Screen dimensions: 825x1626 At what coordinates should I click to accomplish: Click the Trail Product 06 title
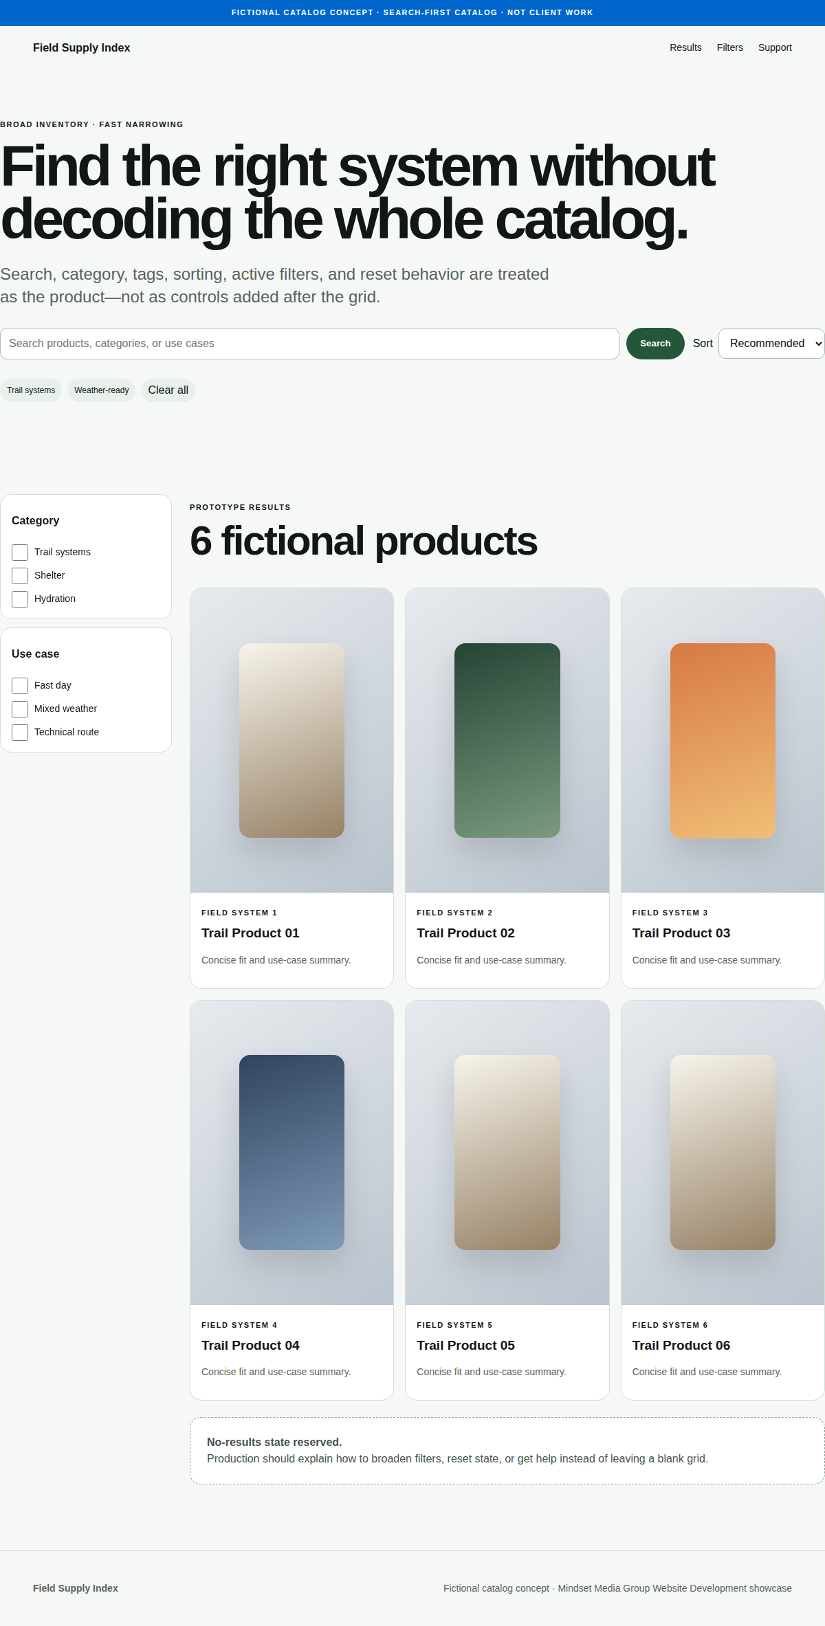(x=681, y=1346)
